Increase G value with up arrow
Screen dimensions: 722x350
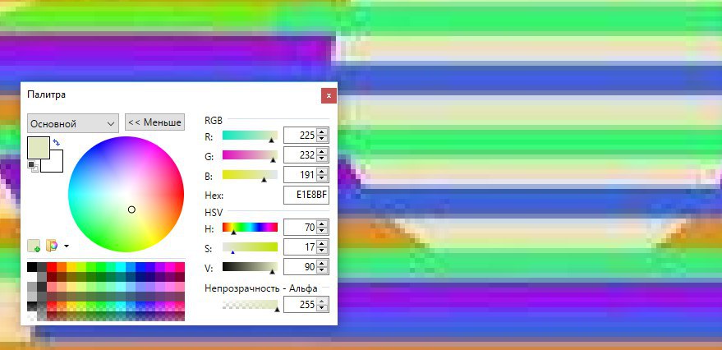(322, 152)
